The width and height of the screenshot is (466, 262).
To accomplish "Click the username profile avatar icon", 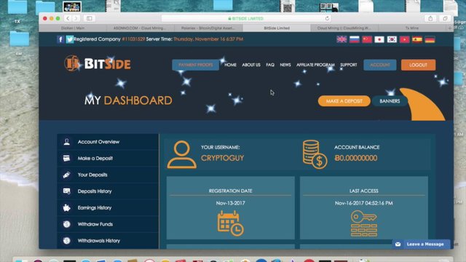I will pyautogui.click(x=182, y=154).
